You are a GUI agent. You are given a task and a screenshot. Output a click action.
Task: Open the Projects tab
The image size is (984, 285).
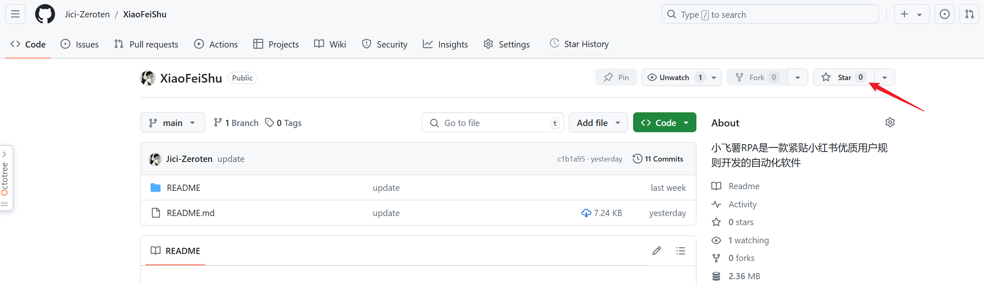pyautogui.click(x=276, y=44)
